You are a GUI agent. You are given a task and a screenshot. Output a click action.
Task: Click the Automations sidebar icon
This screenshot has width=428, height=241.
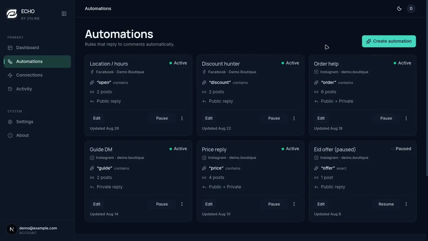coord(10,62)
